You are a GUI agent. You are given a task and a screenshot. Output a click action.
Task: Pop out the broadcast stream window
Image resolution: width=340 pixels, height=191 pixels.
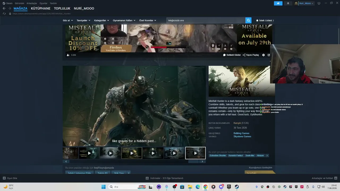pyautogui.click(x=269, y=55)
